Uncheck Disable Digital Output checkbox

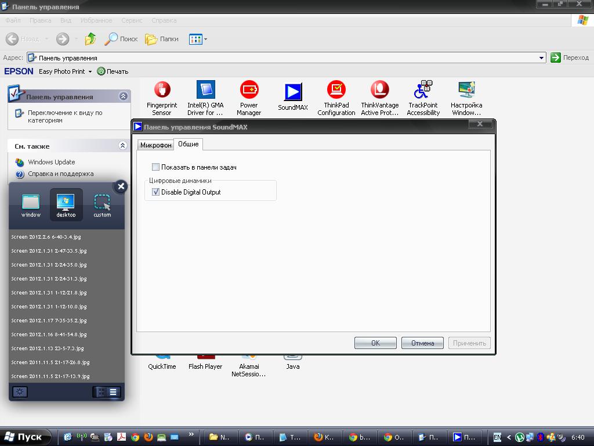[155, 192]
